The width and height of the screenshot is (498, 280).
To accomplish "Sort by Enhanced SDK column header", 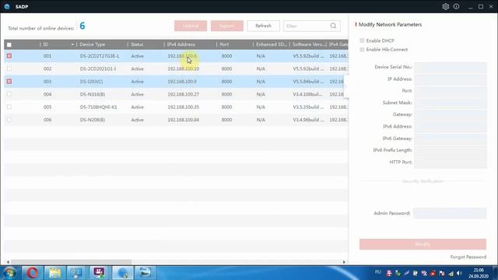I will pyautogui.click(x=272, y=44).
